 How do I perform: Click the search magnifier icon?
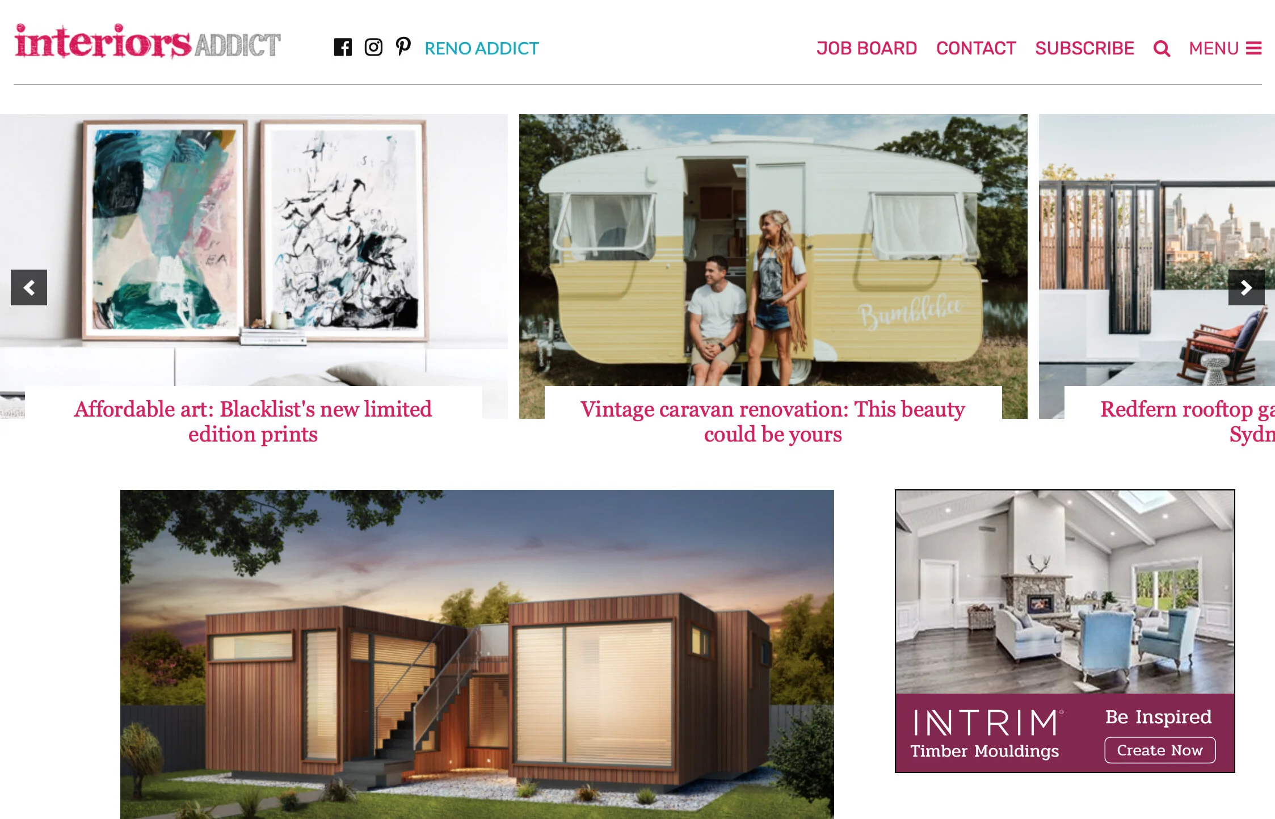click(1162, 49)
